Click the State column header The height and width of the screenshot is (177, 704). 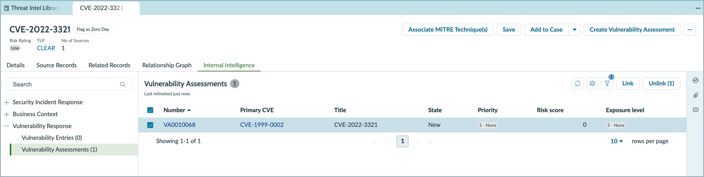pyautogui.click(x=435, y=110)
